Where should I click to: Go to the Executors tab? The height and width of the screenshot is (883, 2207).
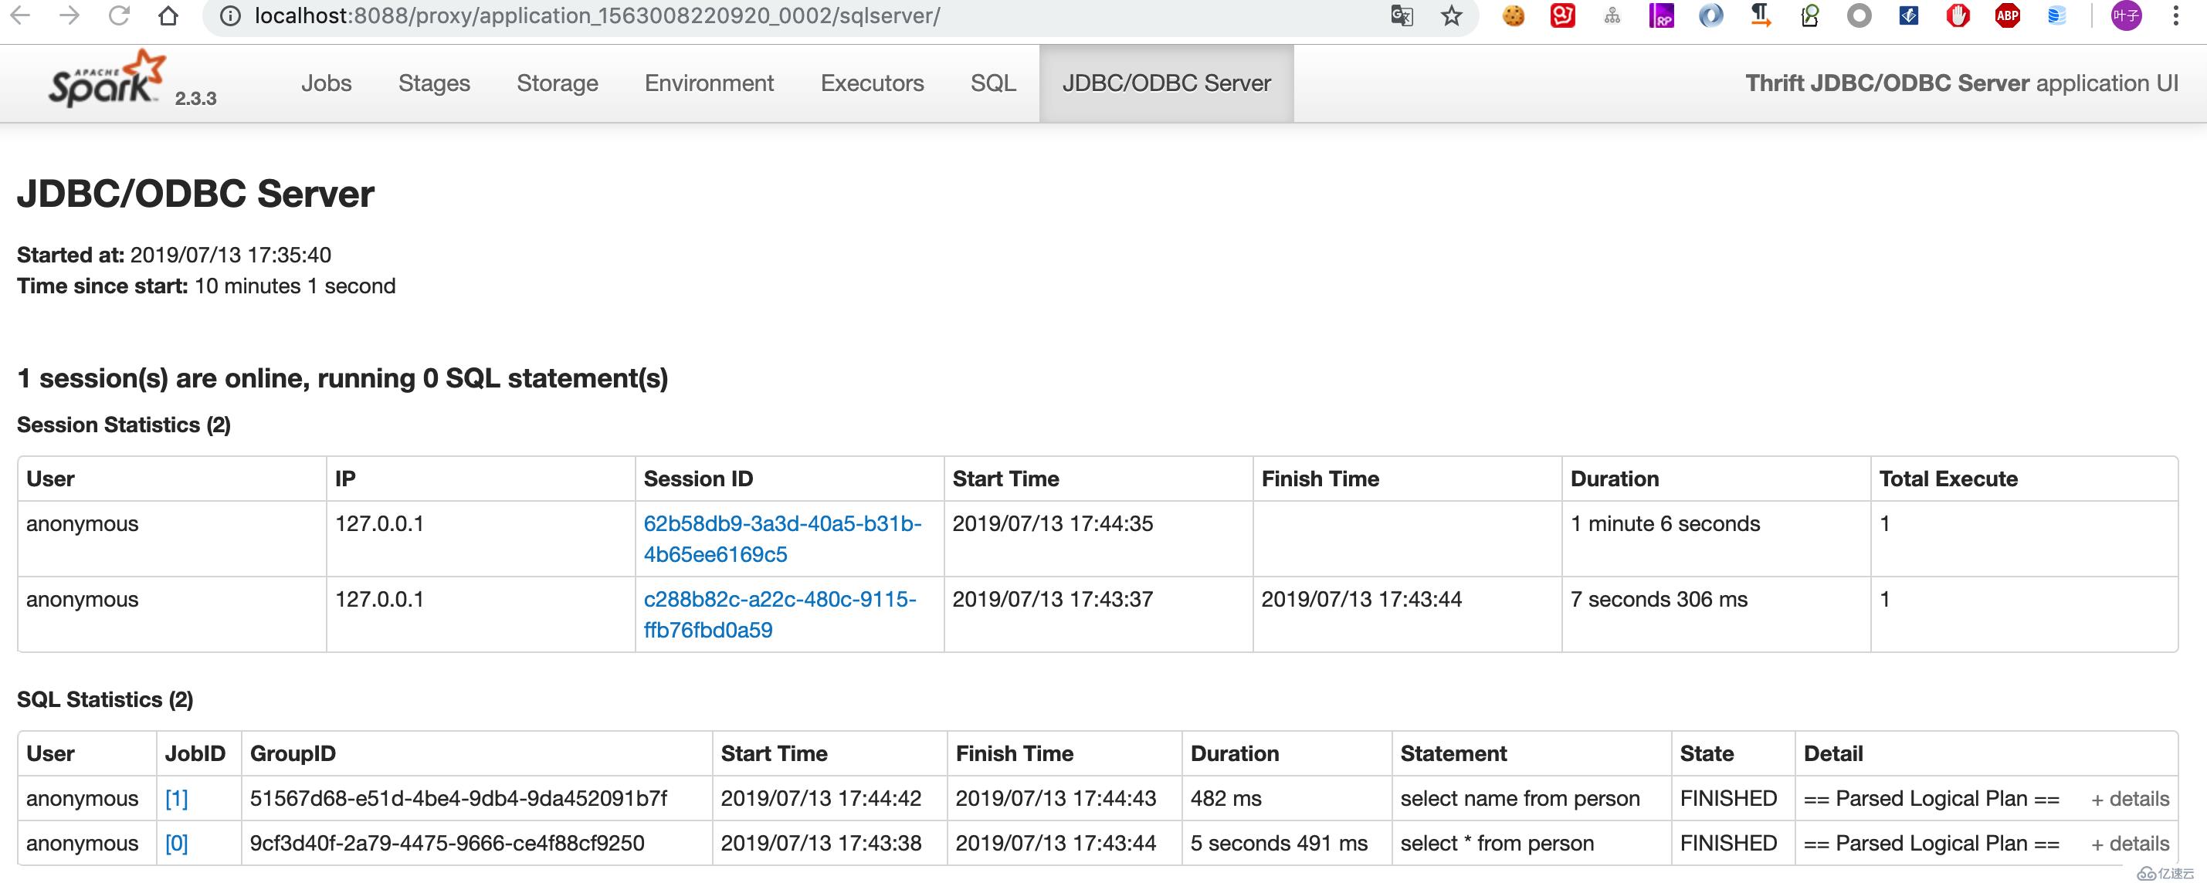tap(872, 83)
